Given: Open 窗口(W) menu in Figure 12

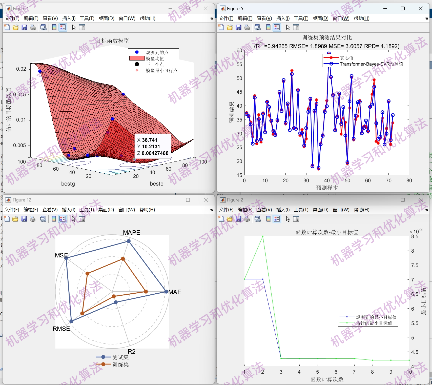Looking at the screenshot, I should tap(127, 210).
